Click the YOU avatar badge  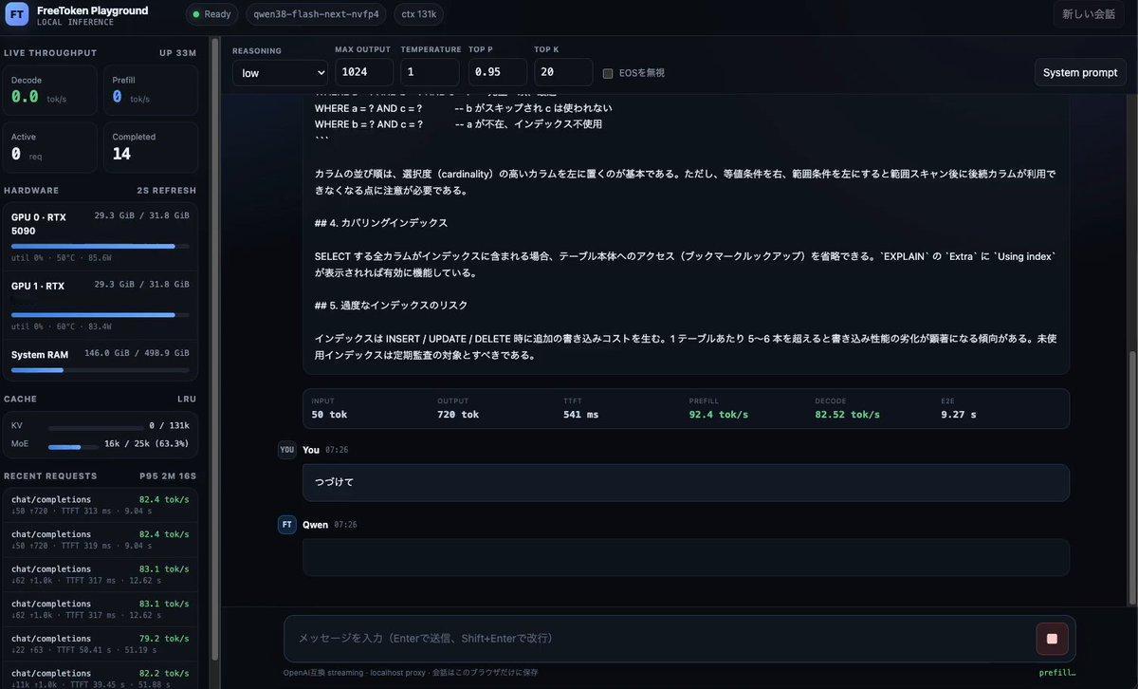[x=287, y=450]
